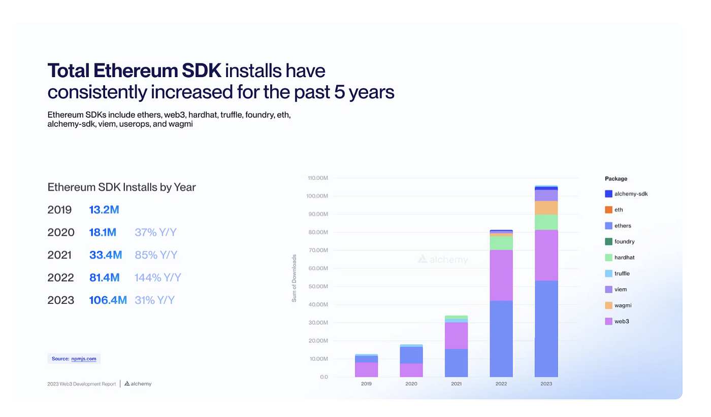
Task: Click the eth legend orange swatch
Action: pyautogui.click(x=608, y=210)
